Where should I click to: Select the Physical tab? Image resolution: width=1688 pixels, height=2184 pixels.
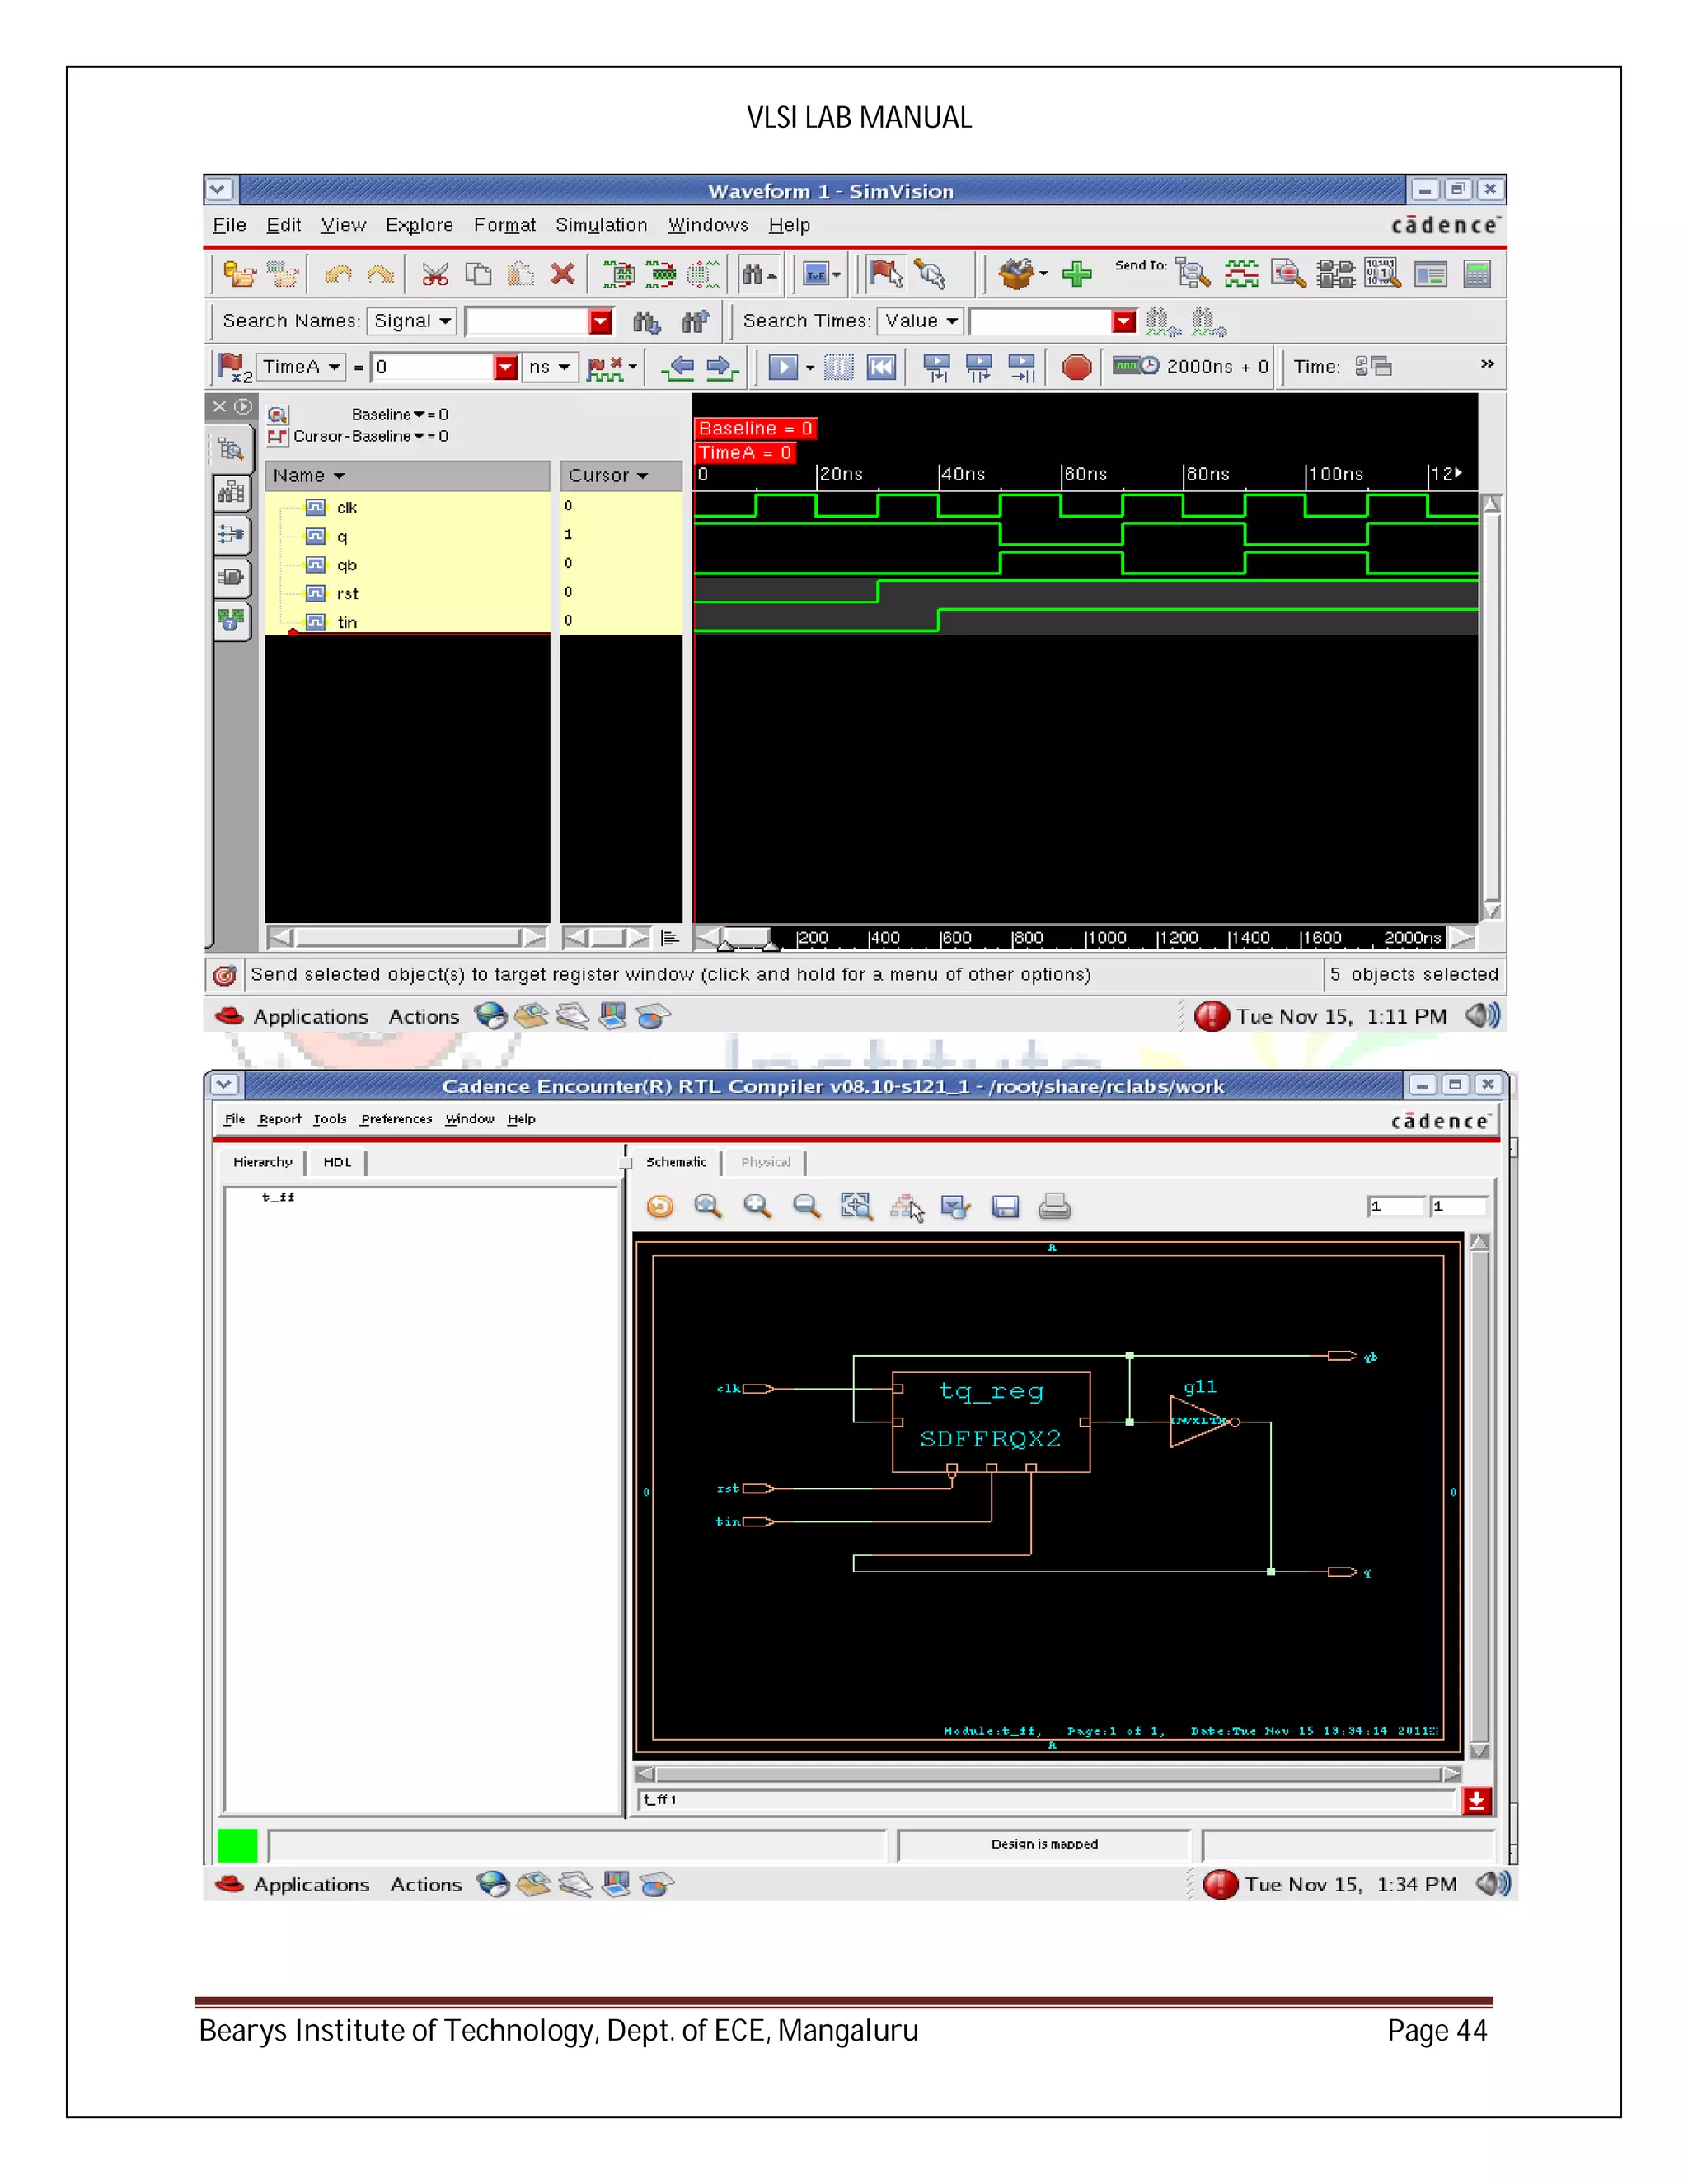click(765, 1162)
